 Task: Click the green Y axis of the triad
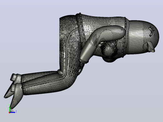tap(9, 109)
